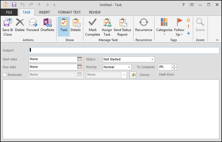Screen dimensions: 222x142
Task: Set High Importance red exclamation
Action: pos(188,26)
